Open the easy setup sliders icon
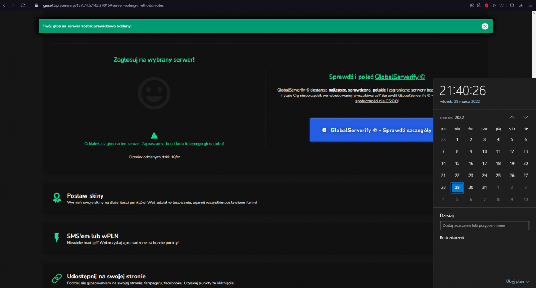This screenshot has height=288, width=536. [x=531, y=5]
